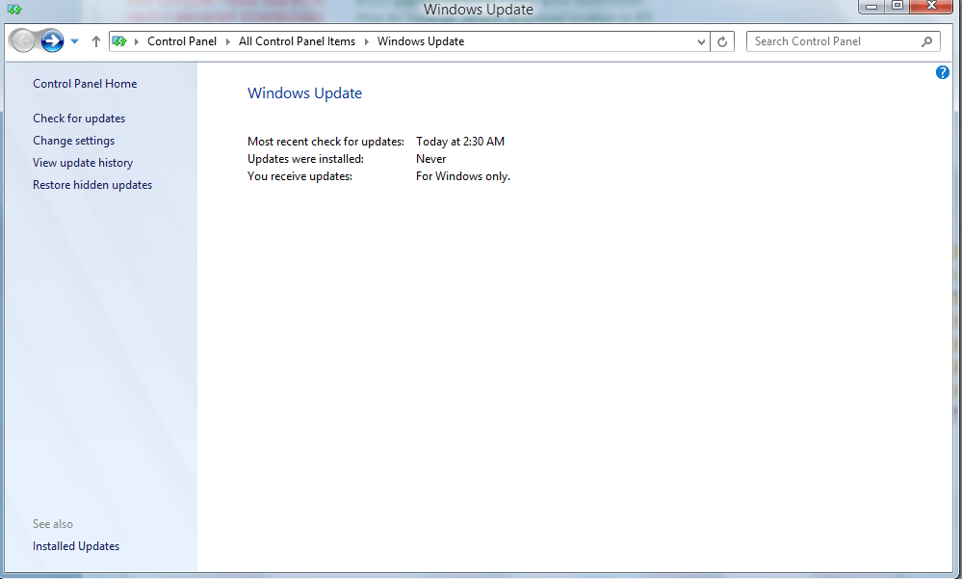Open address bar history dropdown

701,41
